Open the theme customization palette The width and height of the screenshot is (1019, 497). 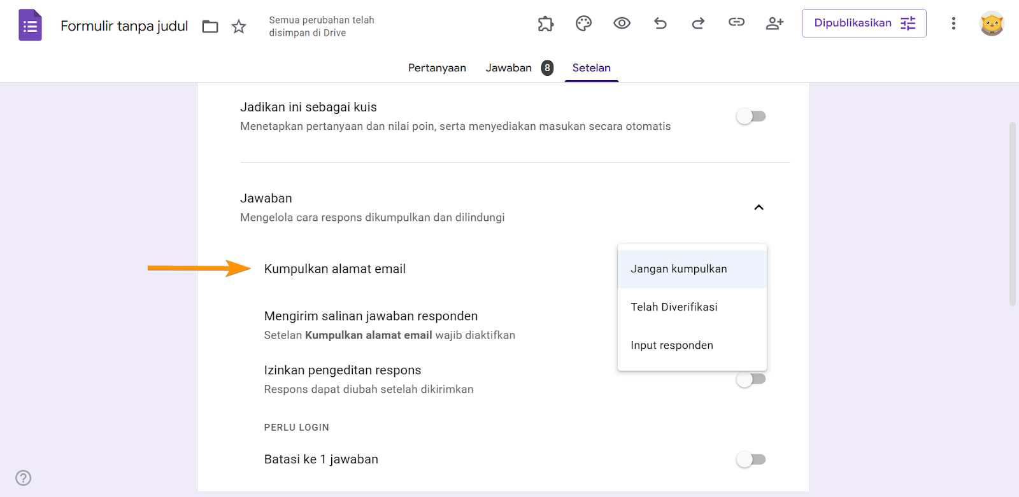click(x=583, y=24)
